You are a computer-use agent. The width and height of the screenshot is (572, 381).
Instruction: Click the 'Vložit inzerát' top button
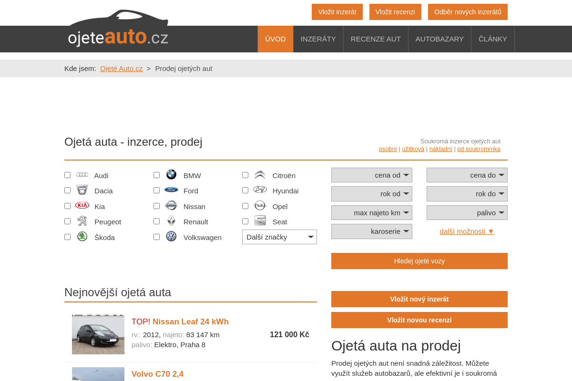[337, 12]
